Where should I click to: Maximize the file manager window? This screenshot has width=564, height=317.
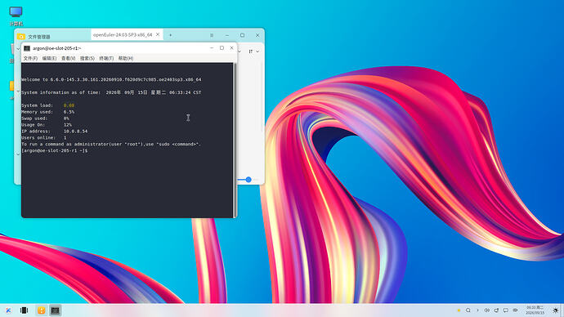[x=242, y=35]
